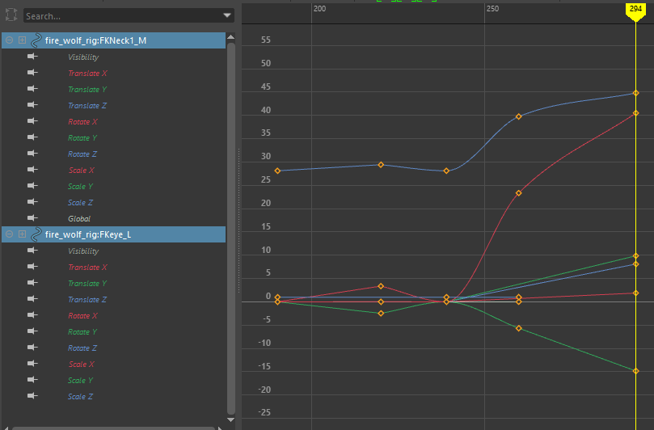Click channel icon for FKNeck1_M Rotate X

32,121
